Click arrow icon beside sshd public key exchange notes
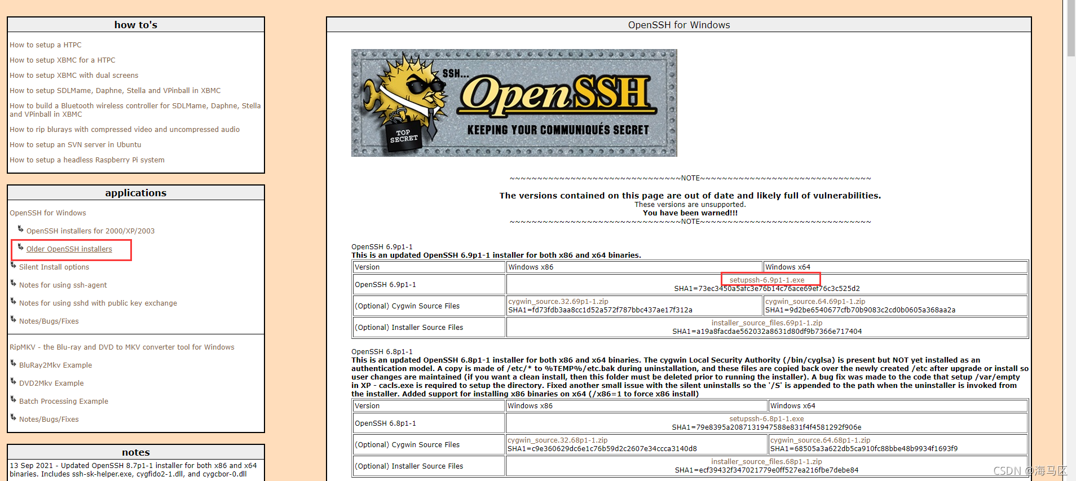The width and height of the screenshot is (1076, 481). pyautogui.click(x=14, y=301)
